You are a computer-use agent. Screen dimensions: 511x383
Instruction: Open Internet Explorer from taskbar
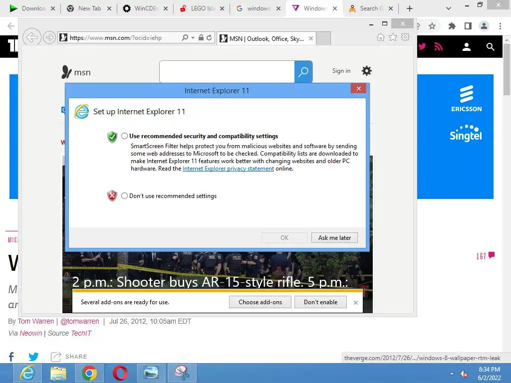click(27, 373)
